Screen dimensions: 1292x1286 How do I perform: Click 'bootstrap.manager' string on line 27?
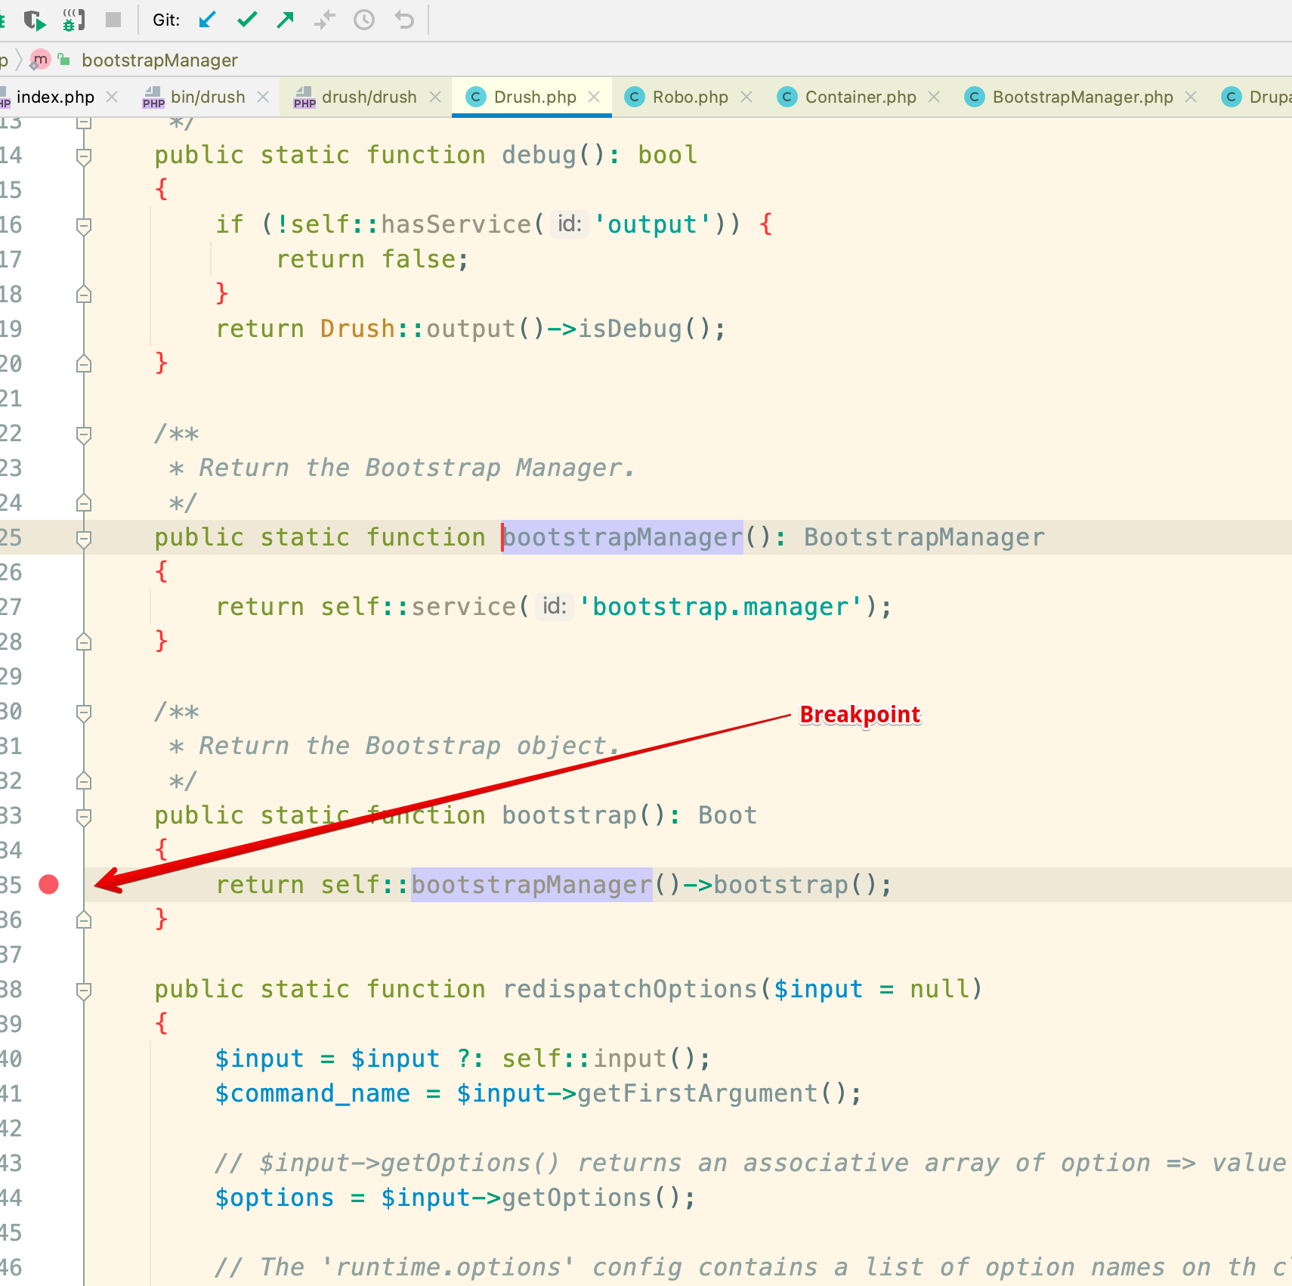point(720,607)
